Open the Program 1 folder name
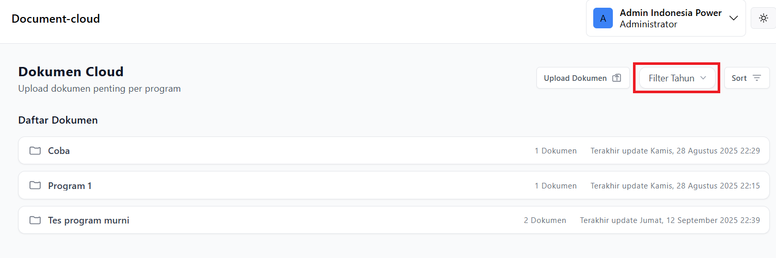 coord(70,185)
